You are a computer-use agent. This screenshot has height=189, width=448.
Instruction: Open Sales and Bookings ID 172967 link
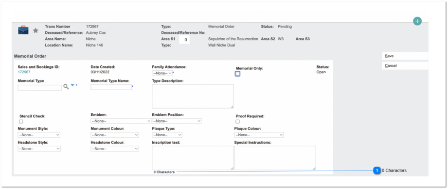24,72
